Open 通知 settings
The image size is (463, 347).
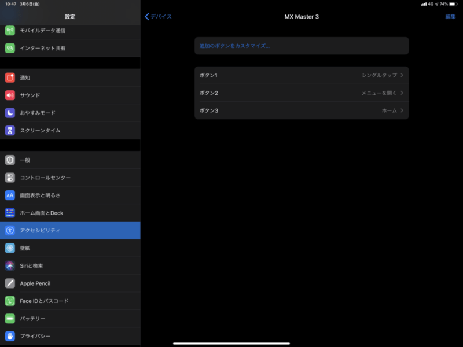click(70, 77)
